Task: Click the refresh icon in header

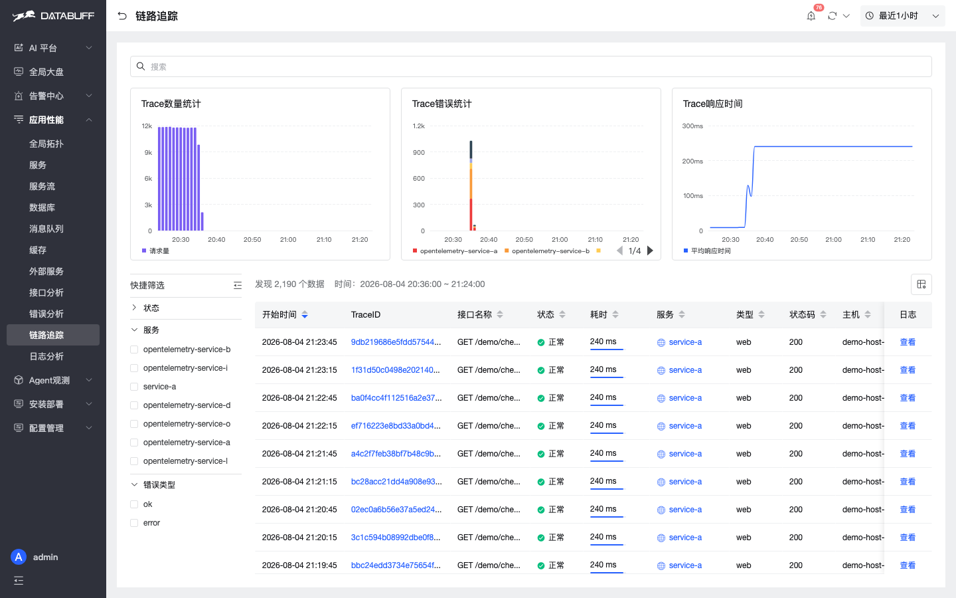Action: pyautogui.click(x=832, y=16)
